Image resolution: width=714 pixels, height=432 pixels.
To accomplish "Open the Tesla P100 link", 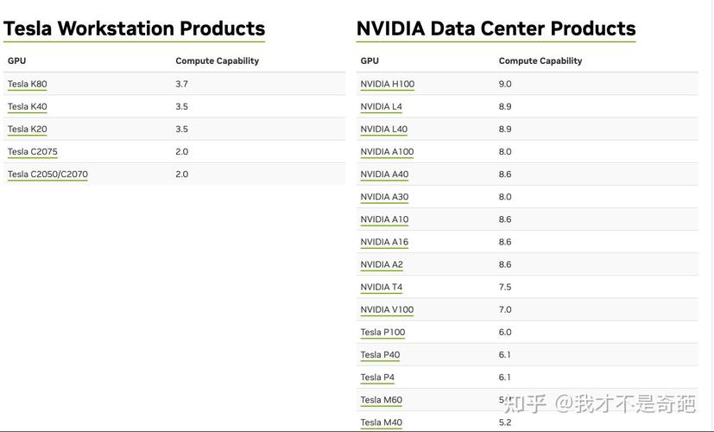I will [382, 333].
